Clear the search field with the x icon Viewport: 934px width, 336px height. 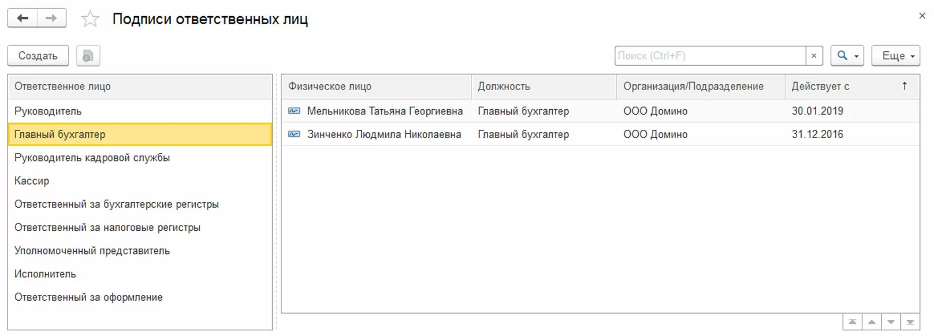click(814, 56)
